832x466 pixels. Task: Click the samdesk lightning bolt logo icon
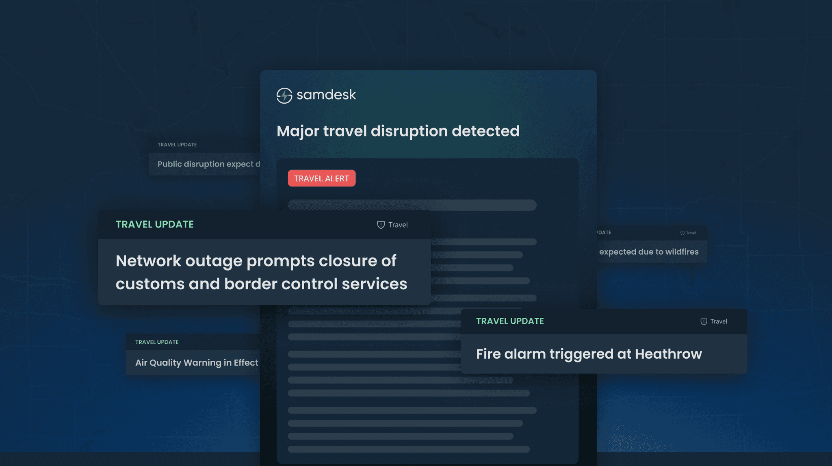[x=284, y=95]
